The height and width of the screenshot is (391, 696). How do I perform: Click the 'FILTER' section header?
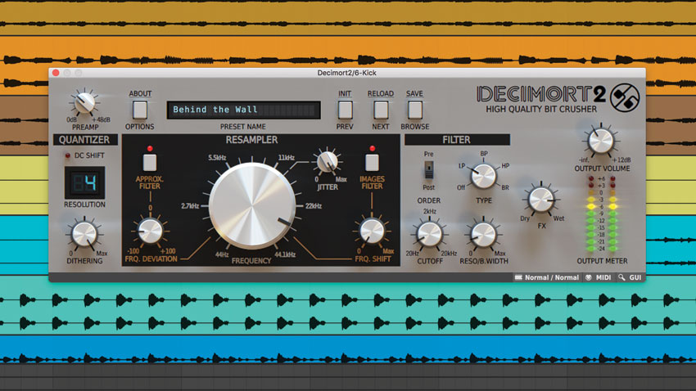(456, 140)
